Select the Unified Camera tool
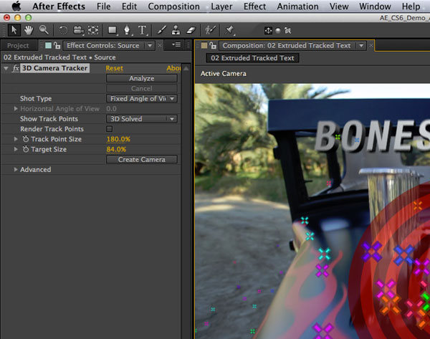 pos(78,30)
